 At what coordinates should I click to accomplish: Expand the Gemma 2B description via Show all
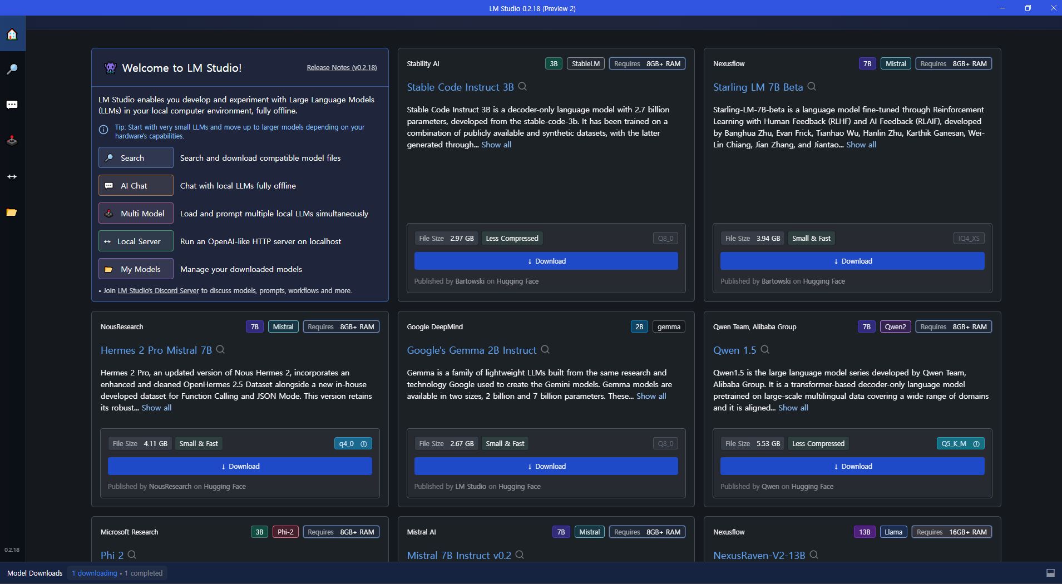point(651,396)
